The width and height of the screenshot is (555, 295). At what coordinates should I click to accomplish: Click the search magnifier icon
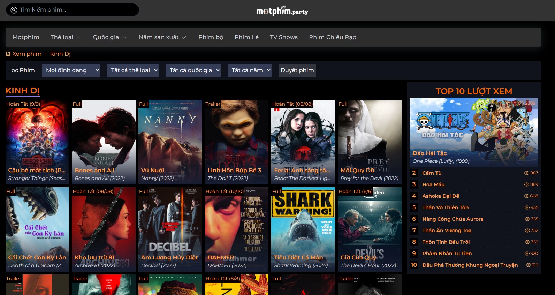14,10
